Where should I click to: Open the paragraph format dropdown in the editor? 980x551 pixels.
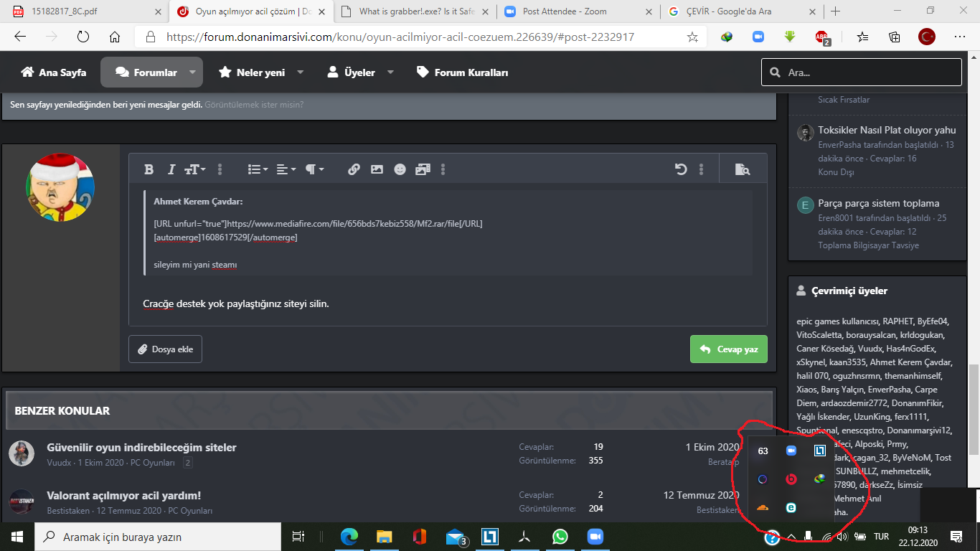click(315, 169)
